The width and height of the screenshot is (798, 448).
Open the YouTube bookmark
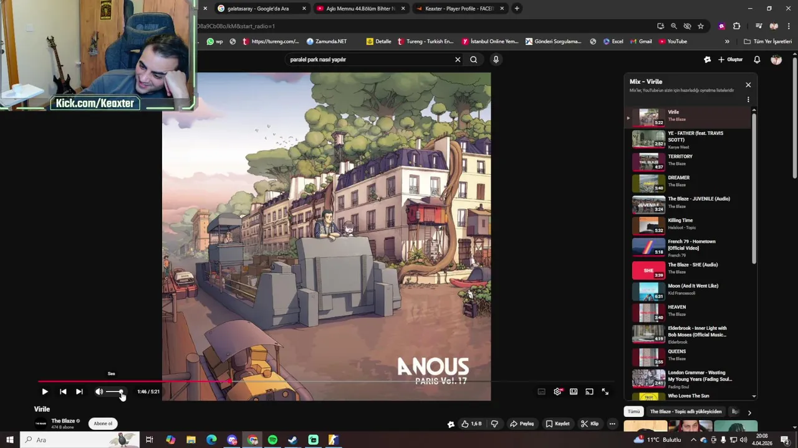[x=673, y=42]
